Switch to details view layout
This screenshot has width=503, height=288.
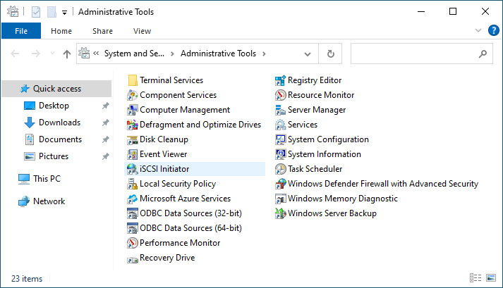click(475, 277)
